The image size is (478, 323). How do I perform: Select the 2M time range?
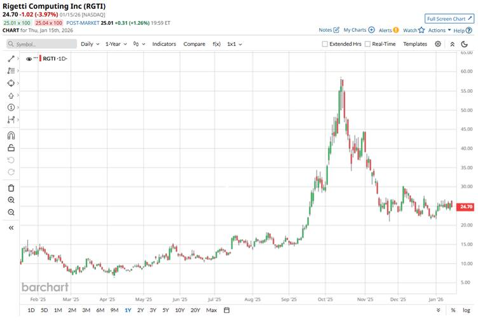(72, 310)
